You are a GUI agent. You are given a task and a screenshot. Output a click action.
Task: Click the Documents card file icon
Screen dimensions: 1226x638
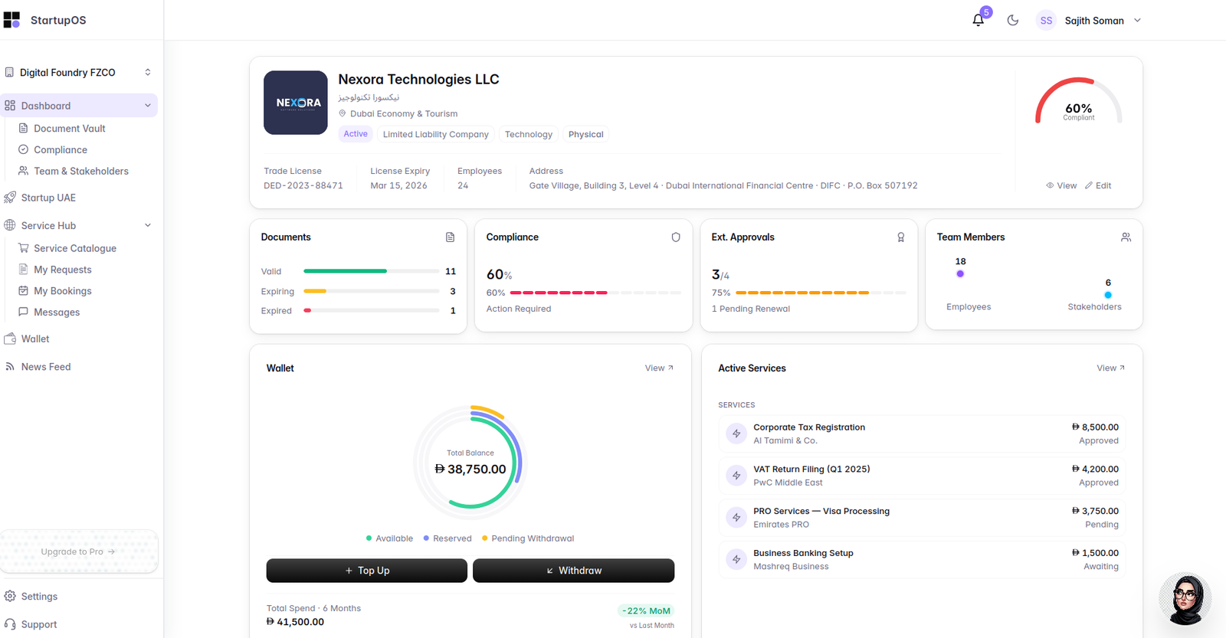(450, 237)
